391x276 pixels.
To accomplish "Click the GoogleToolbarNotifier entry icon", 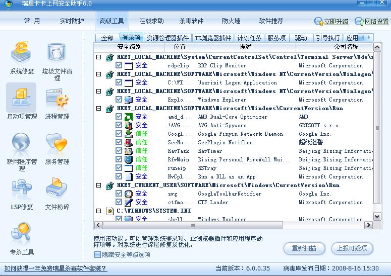I will pos(129,194).
